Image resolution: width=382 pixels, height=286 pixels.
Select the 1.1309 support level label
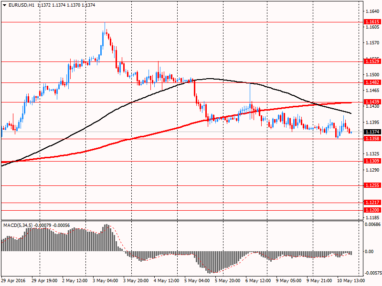coord(372,161)
